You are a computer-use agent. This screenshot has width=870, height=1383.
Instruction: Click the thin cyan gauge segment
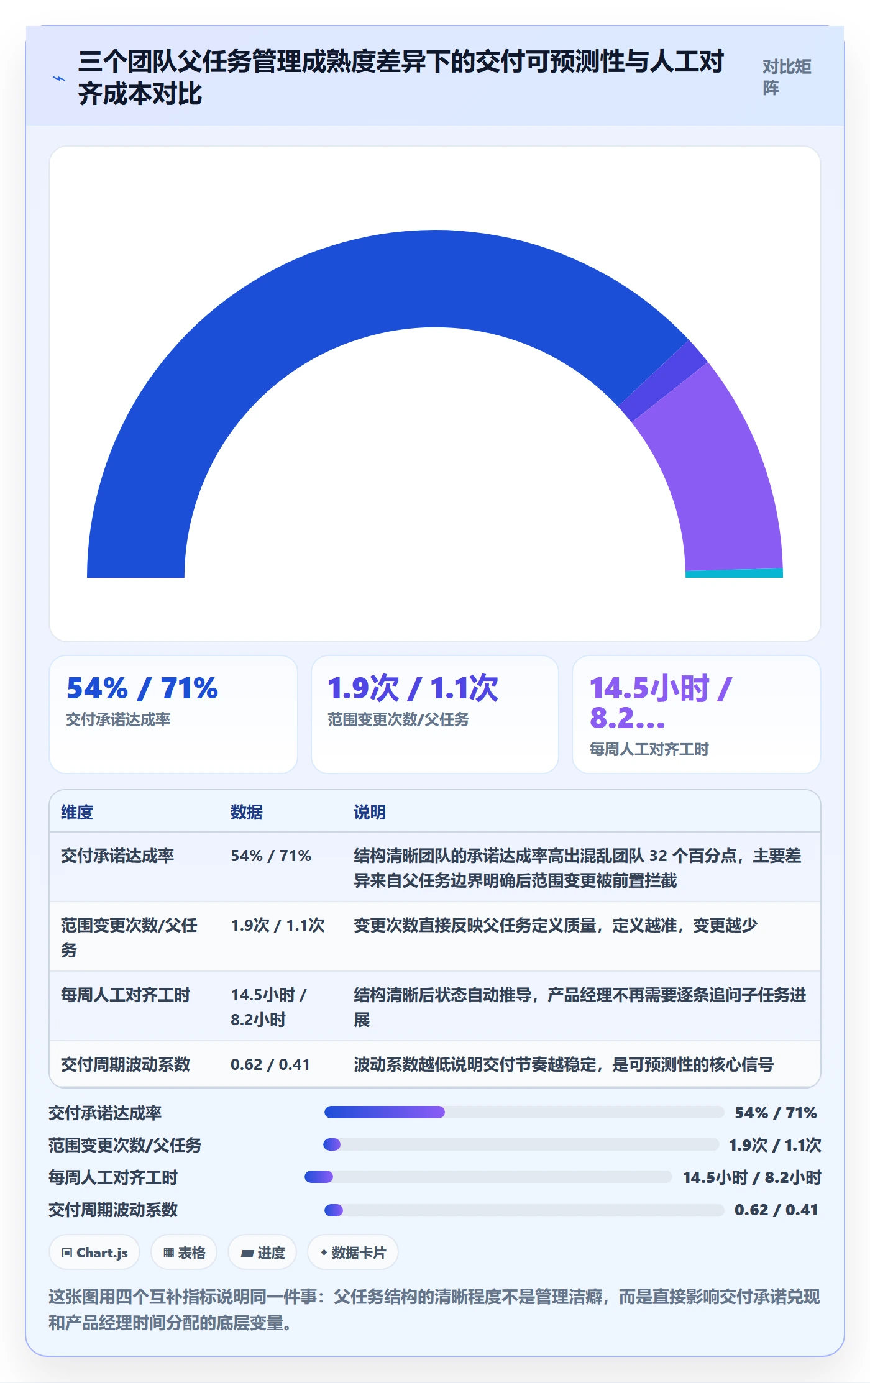tap(734, 573)
